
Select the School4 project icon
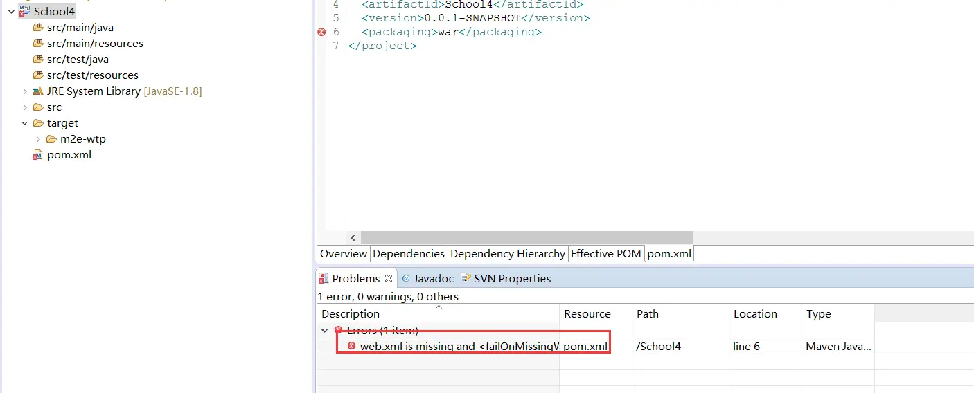coord(24,11)
